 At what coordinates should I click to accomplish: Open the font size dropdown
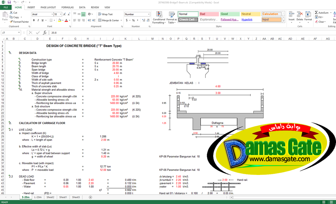point(61,14)
